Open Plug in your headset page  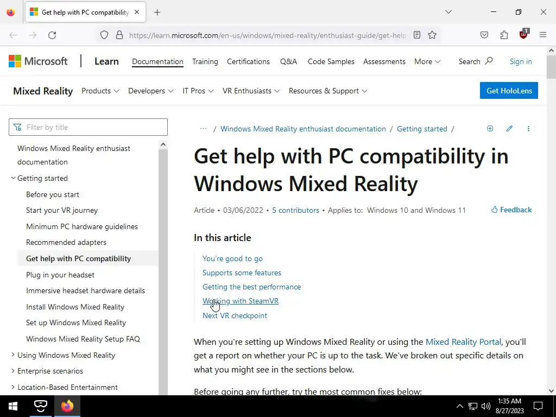click(60, 275)
